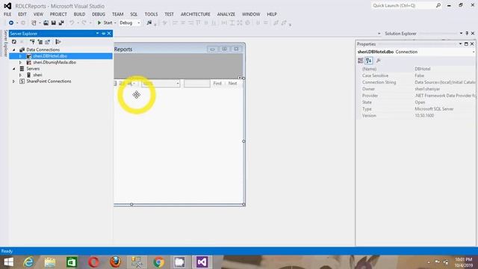The width and height of the screenshot is (478, 269).
Task: Select sheri.DbuniqMasla.dbo in Server Explorer
Action: (55, 62)
